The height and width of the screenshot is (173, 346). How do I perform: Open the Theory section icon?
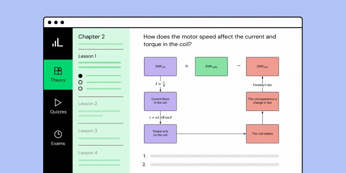coord(58,71)
